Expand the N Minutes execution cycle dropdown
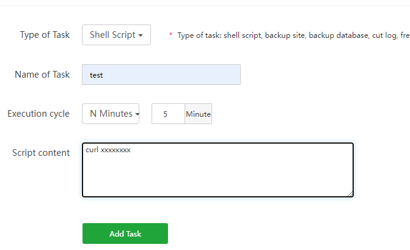 pos(110,114)
